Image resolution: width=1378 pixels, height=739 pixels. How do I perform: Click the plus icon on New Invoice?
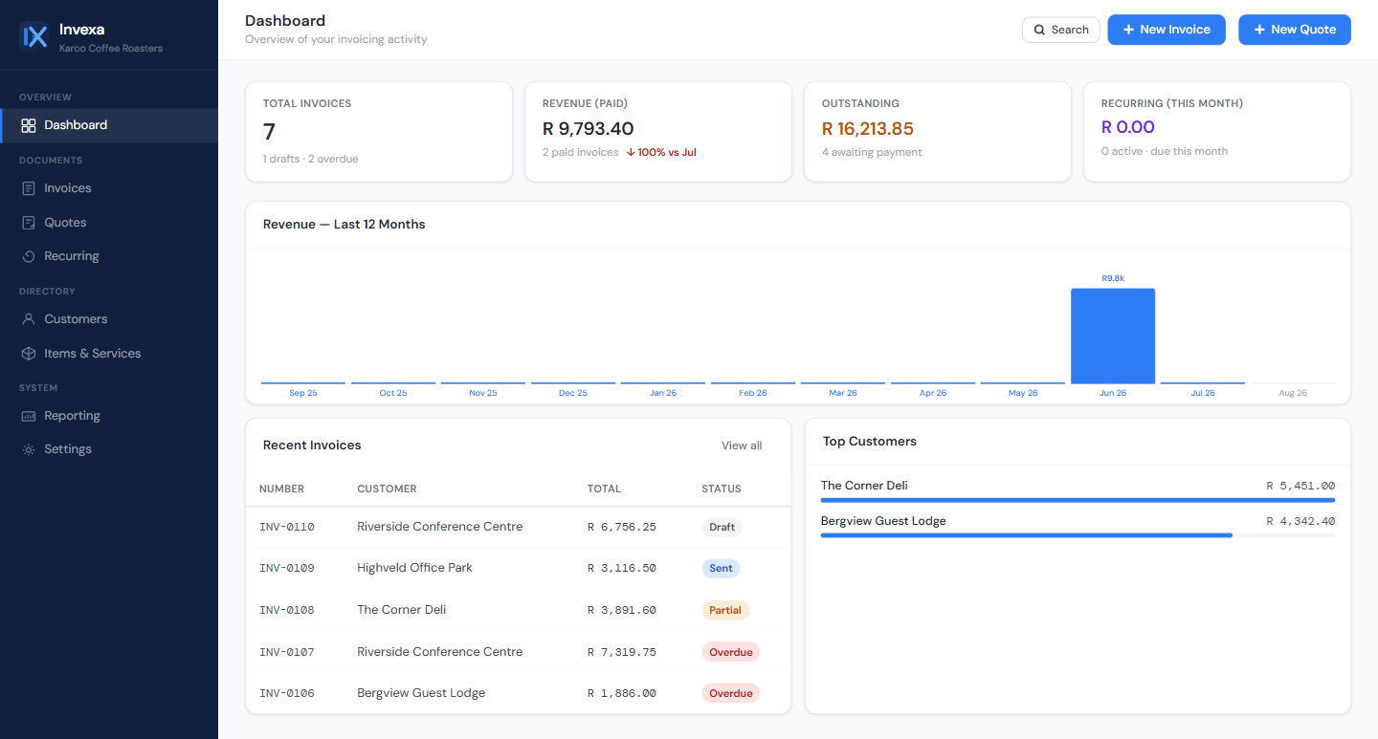(x=1129, y=30)
